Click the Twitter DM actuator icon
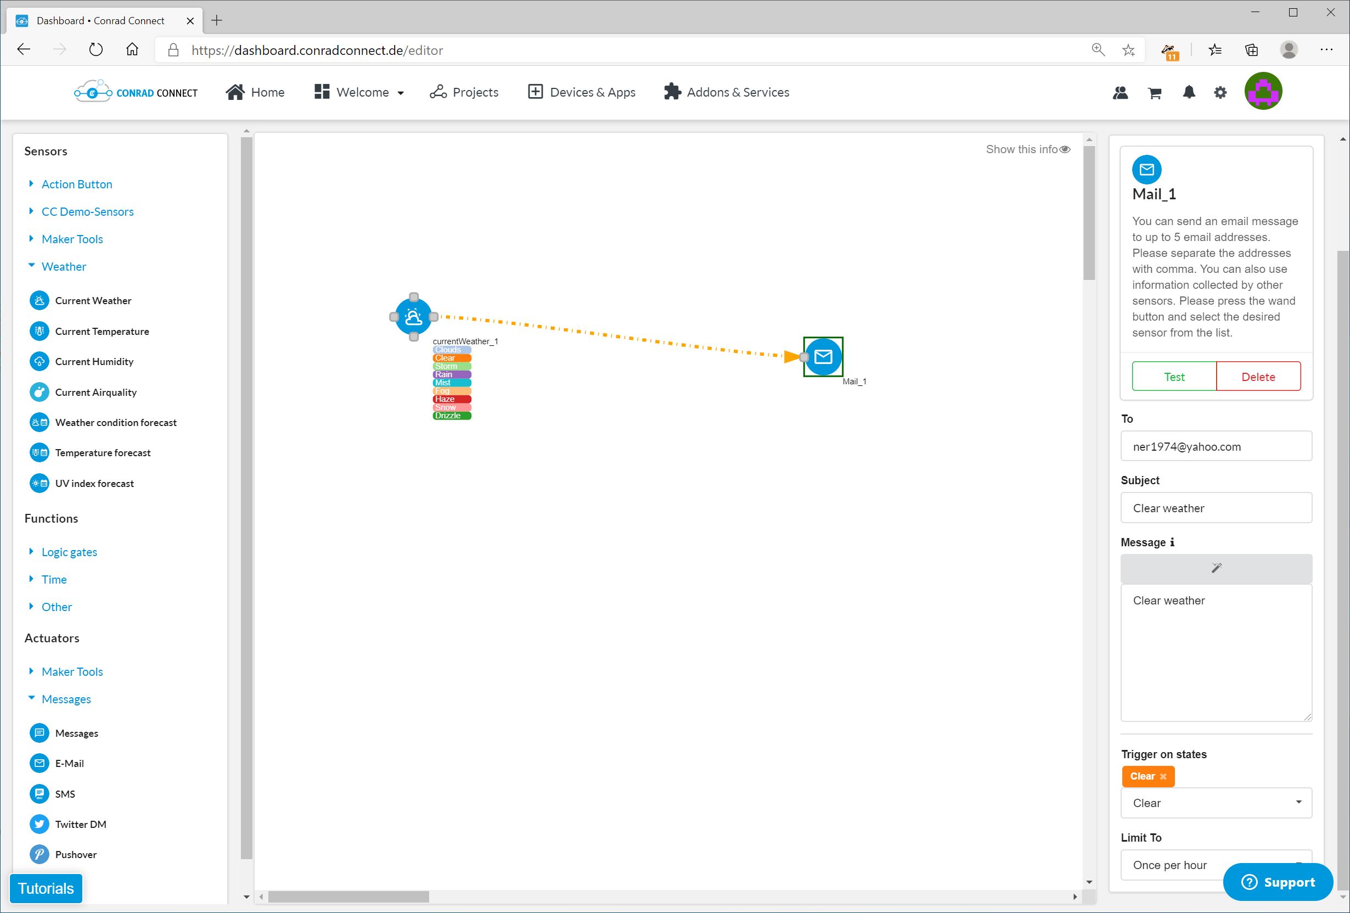1350x913 pixels. tap(39, 824)
